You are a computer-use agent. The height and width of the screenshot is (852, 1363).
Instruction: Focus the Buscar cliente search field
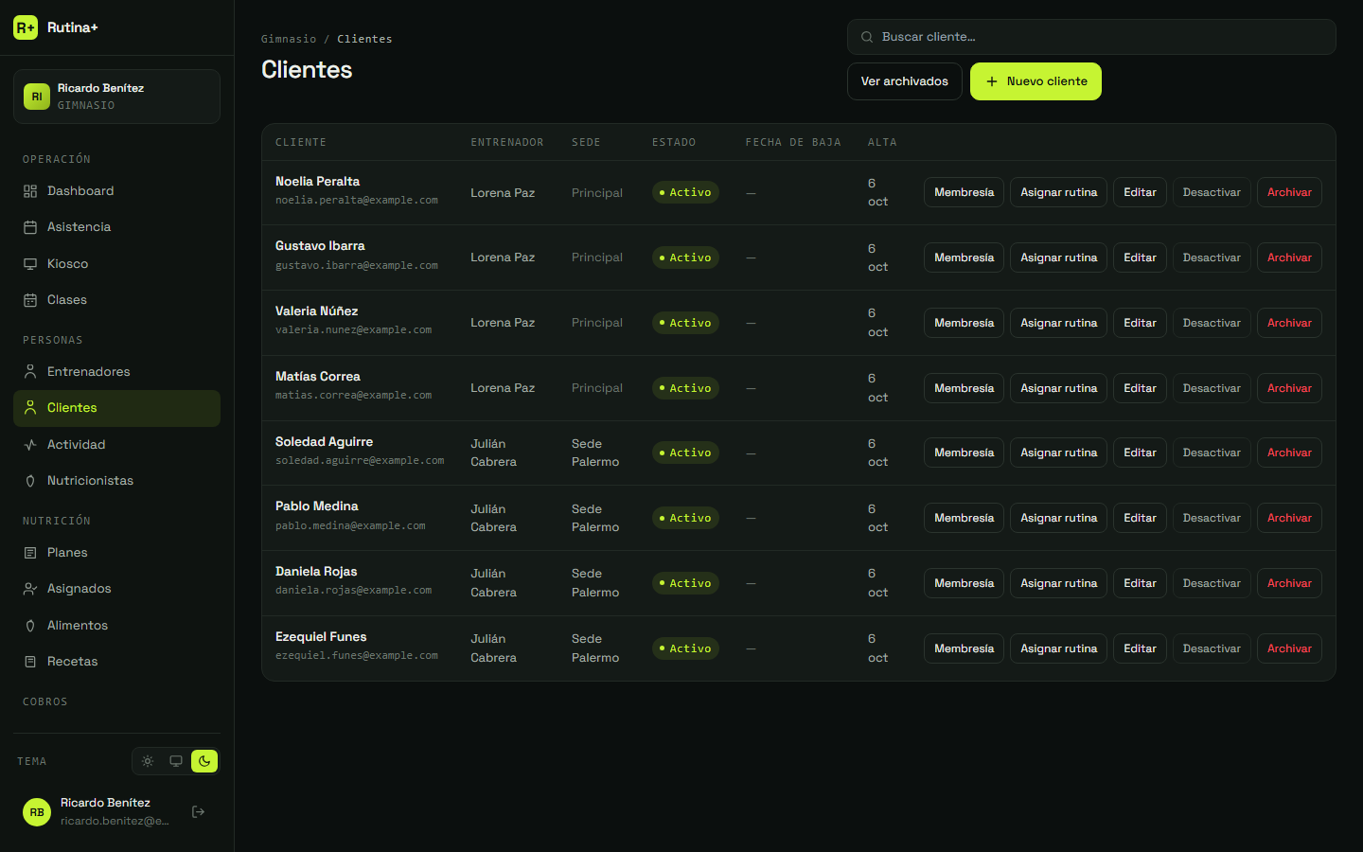point(1091,37)
